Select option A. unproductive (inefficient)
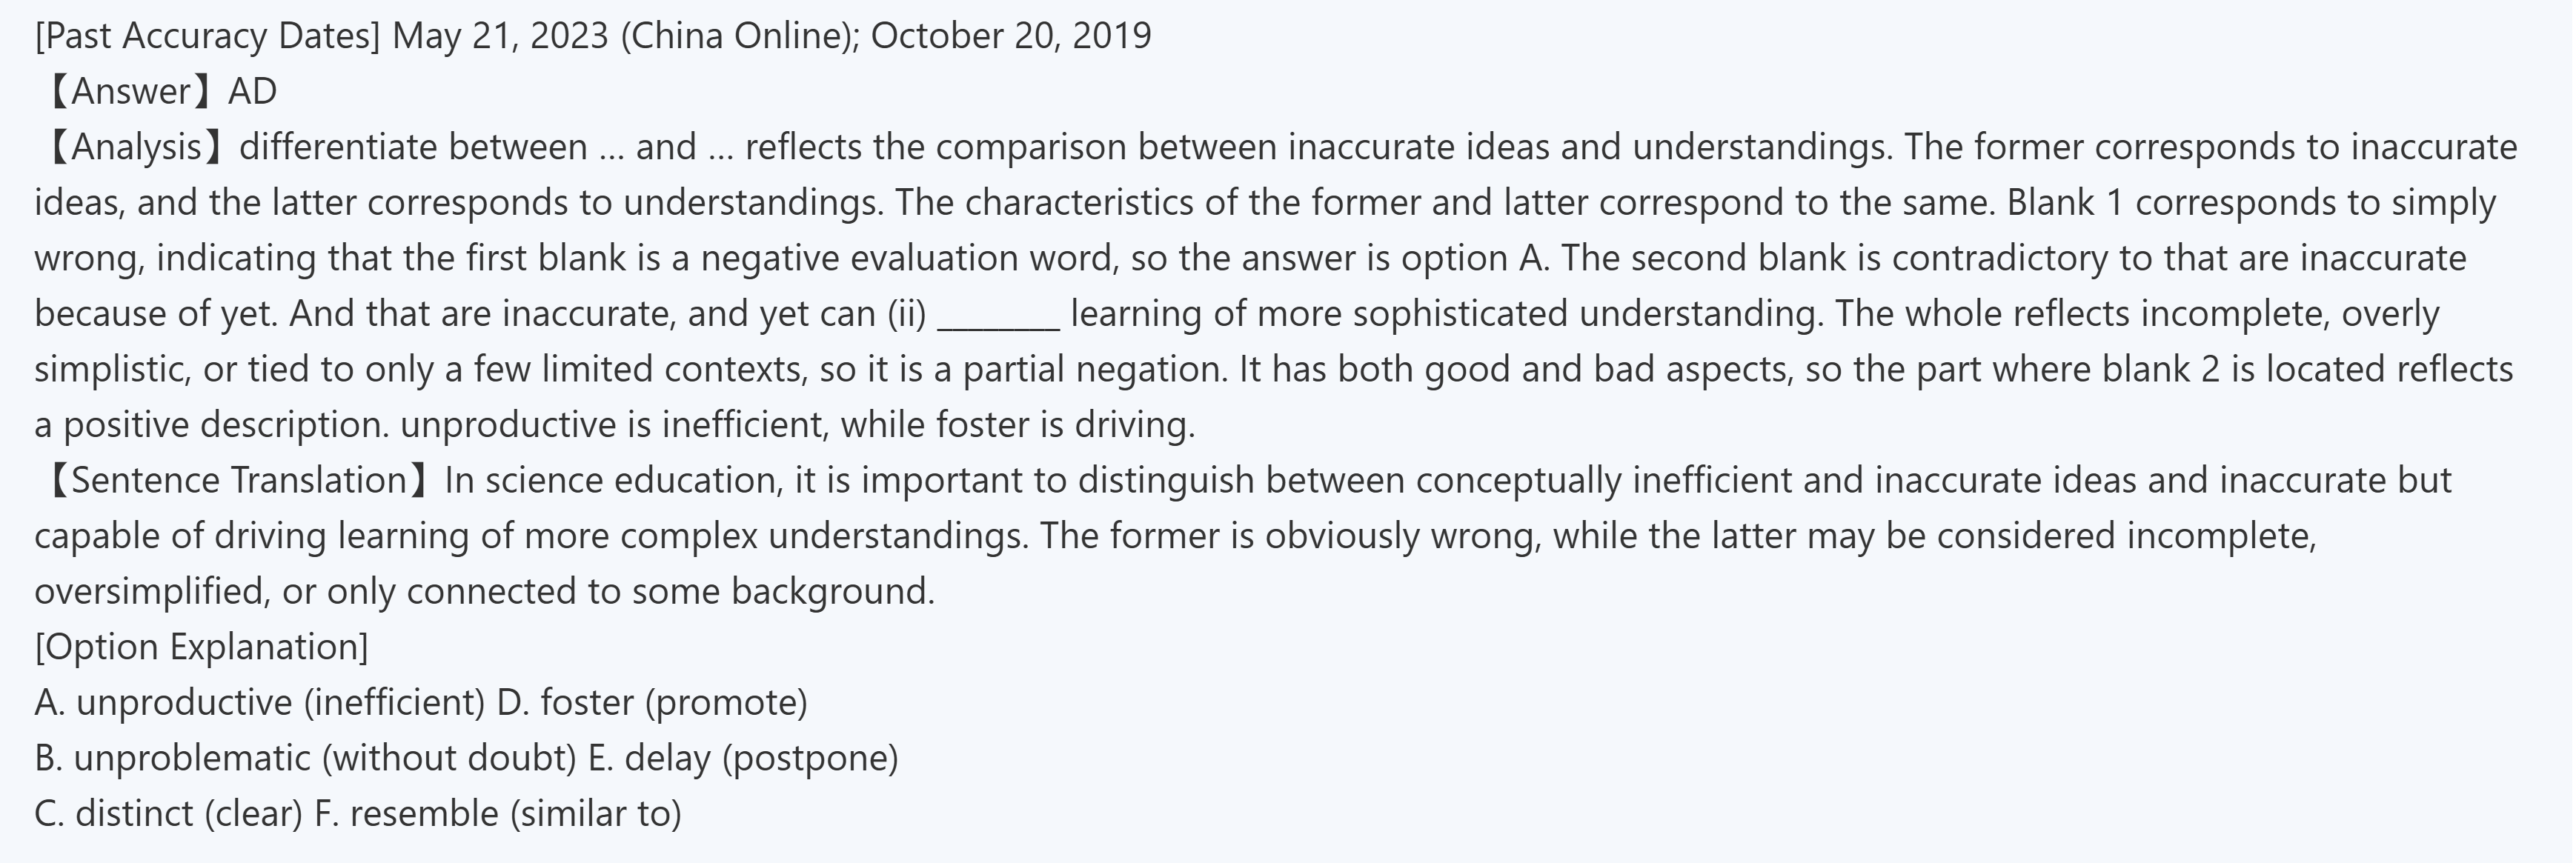The height and width of the screenshot is (863, 2576). 259,703
